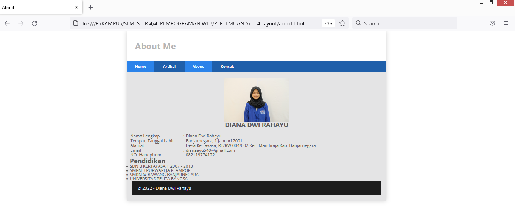Click SMPN 3 PURWAREJA KLAMPOK item
Viewport: 515px width, 220px height.
coord(160,170)
